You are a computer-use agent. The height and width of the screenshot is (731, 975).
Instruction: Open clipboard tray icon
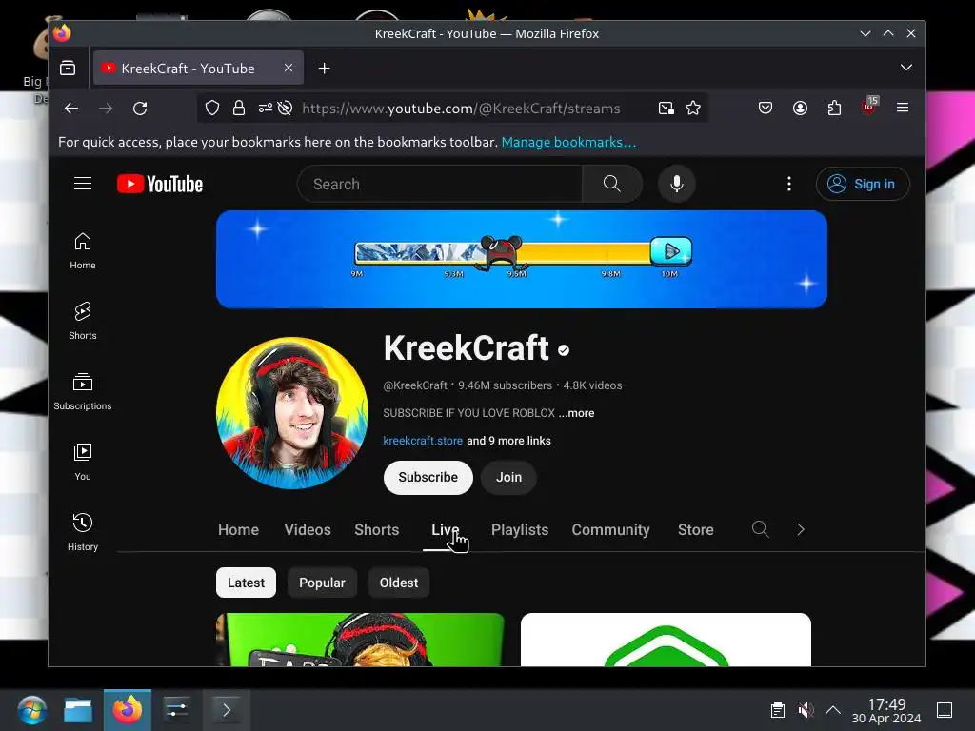(777, 709)
